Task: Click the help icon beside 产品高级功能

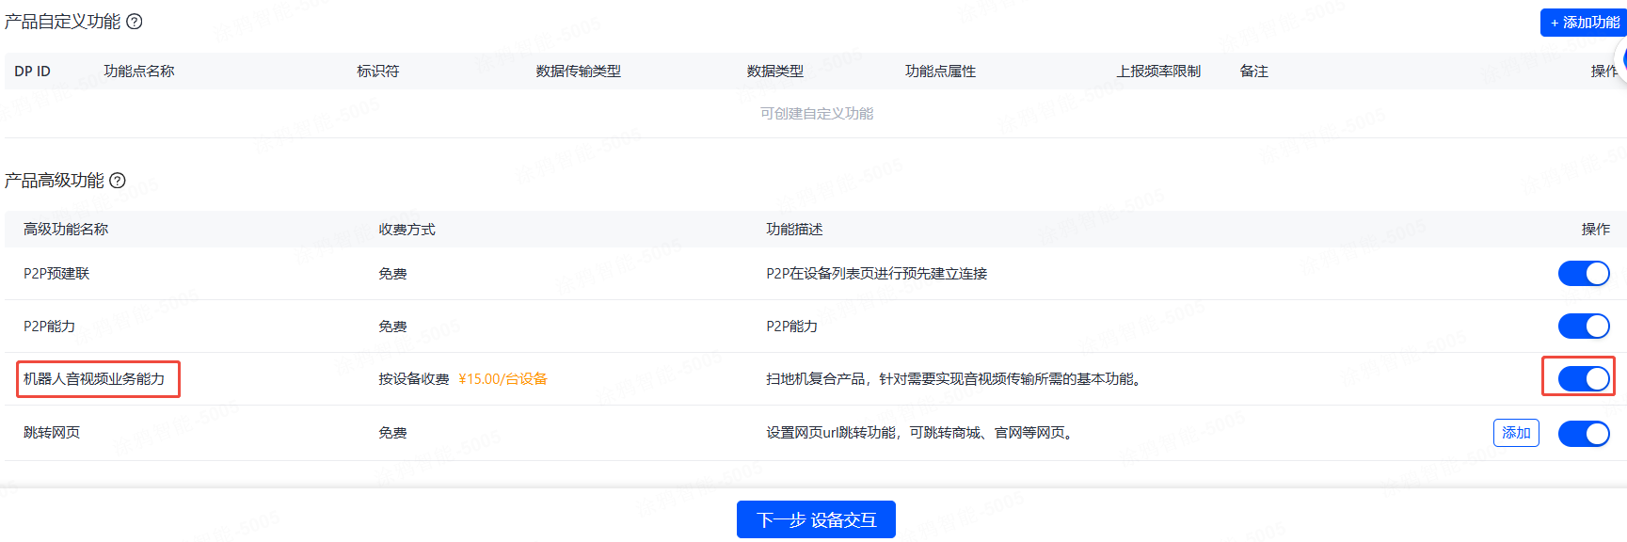Action: pyautogui.click(x=118, y=181)
